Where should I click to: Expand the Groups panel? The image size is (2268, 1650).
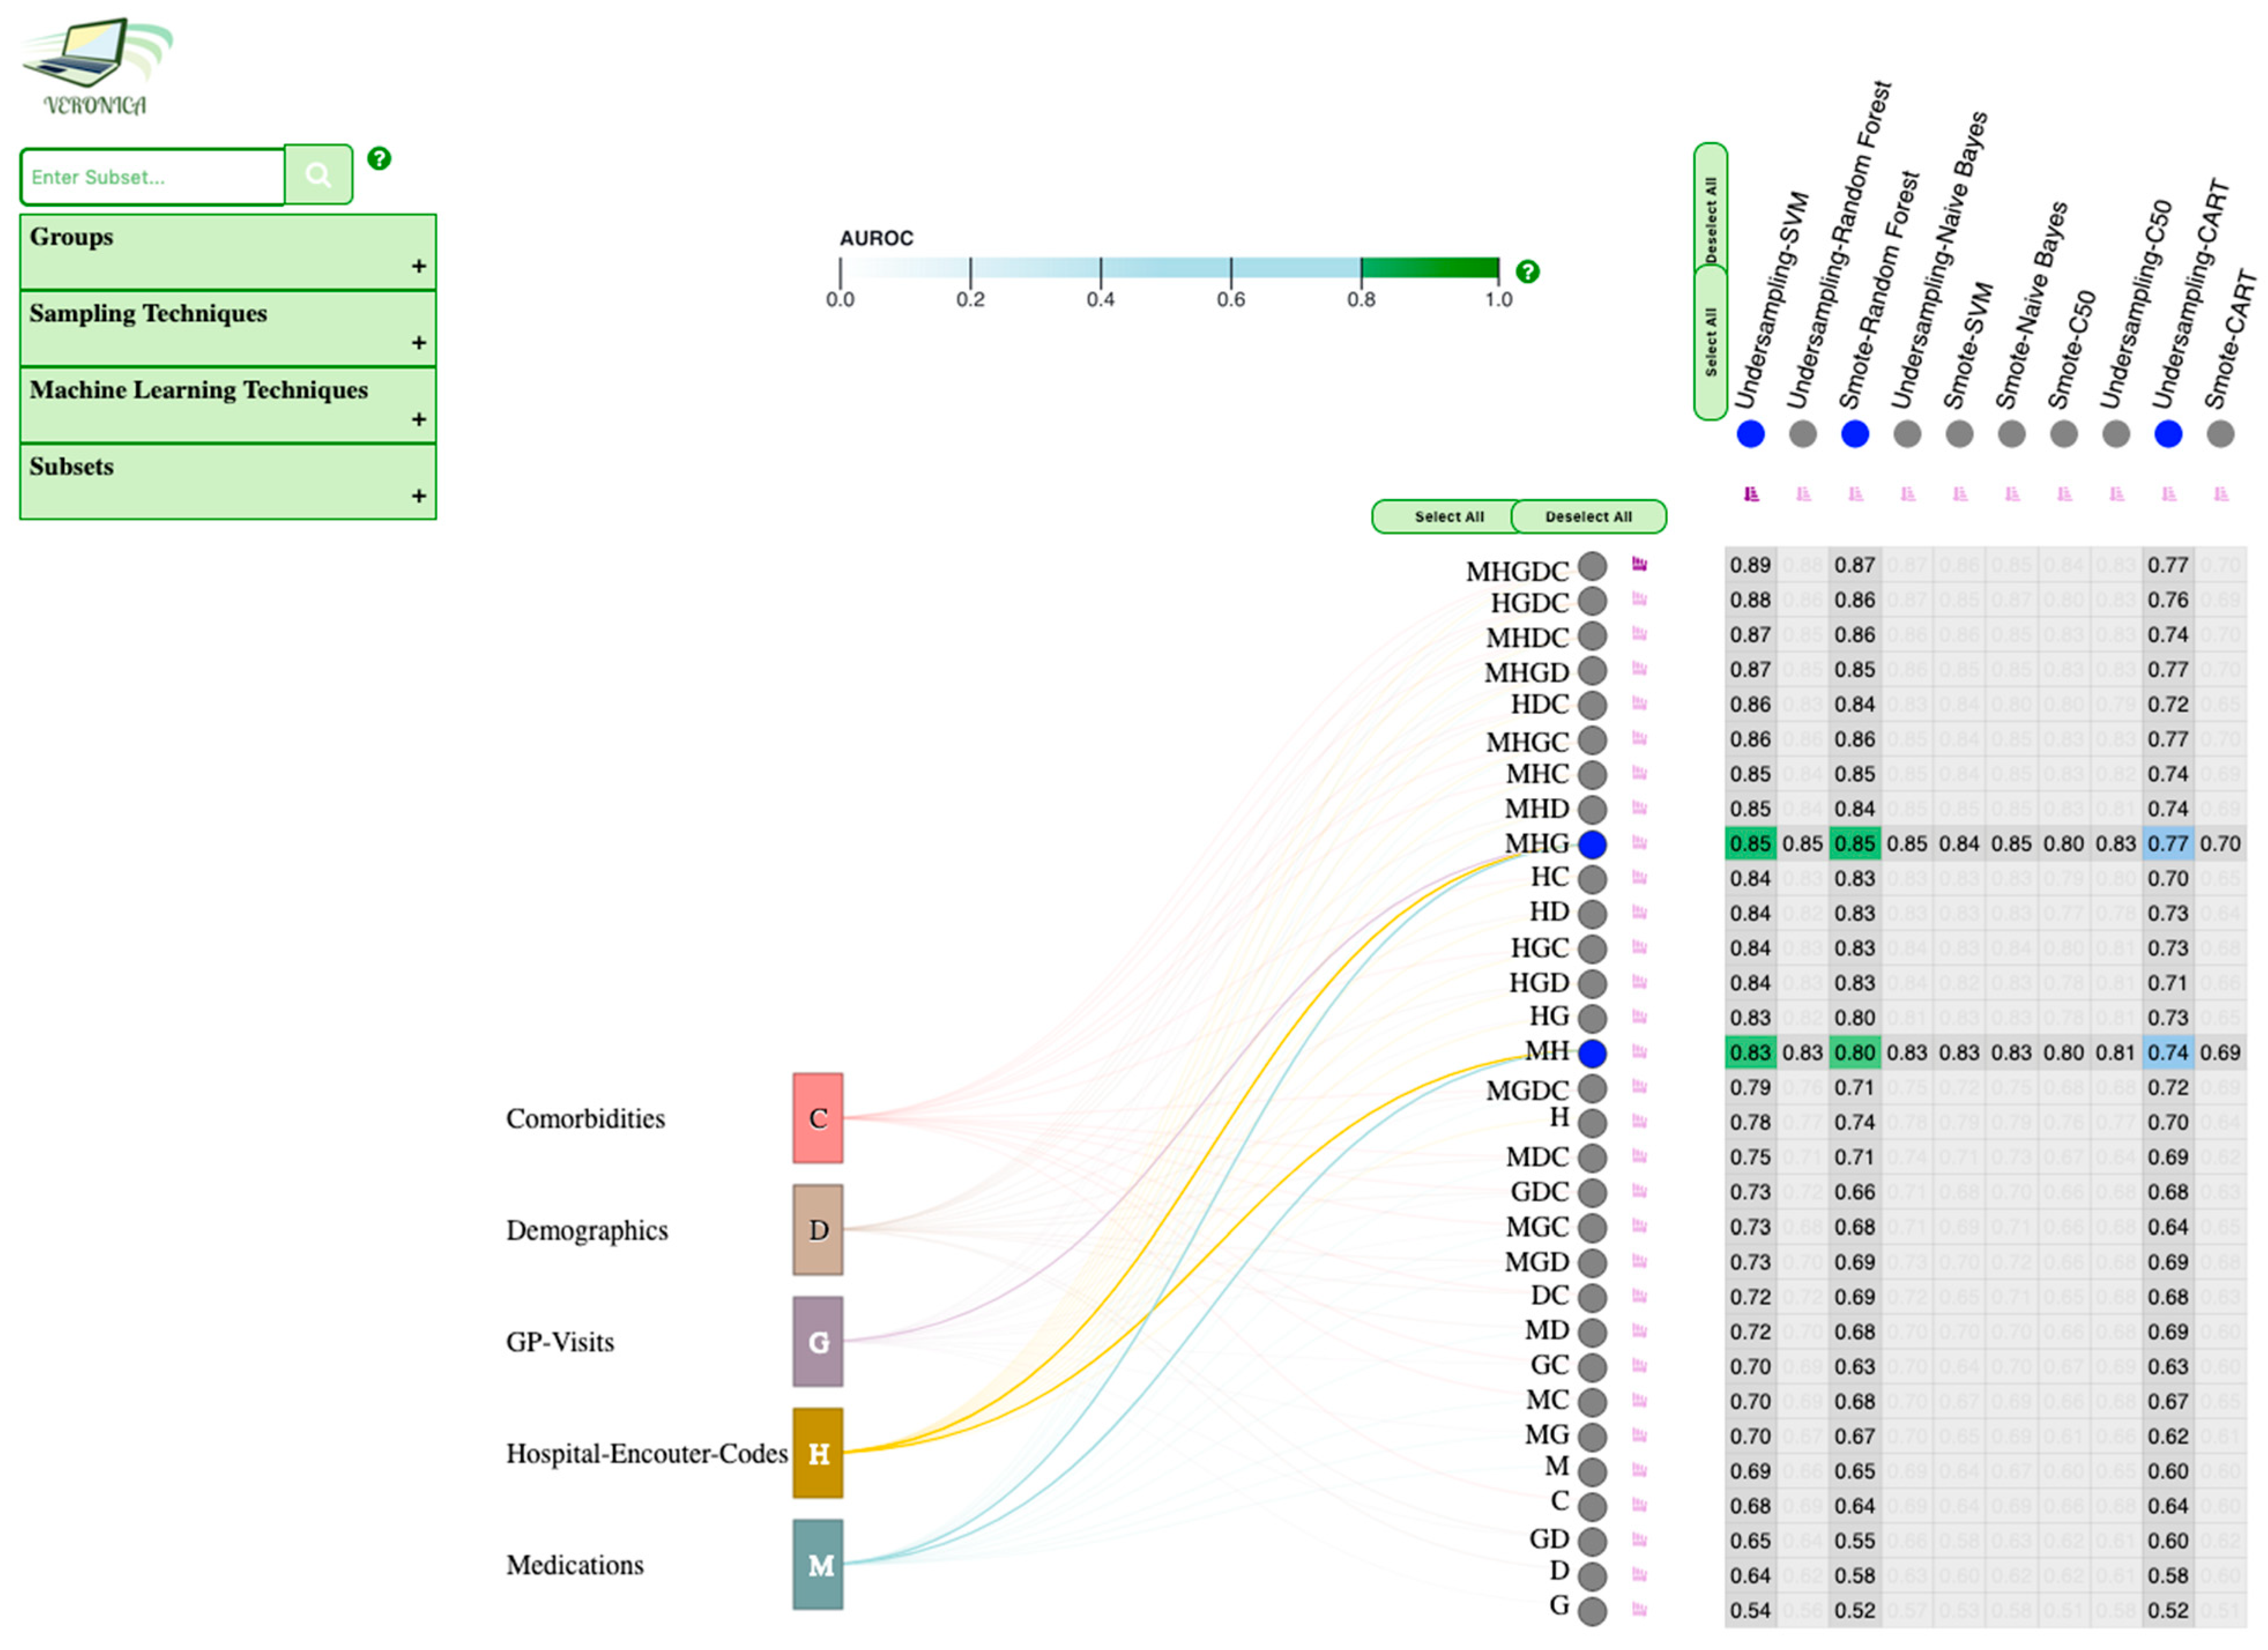pos(419,266)
